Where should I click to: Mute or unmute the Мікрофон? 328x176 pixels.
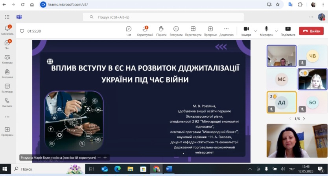(266, 31)
